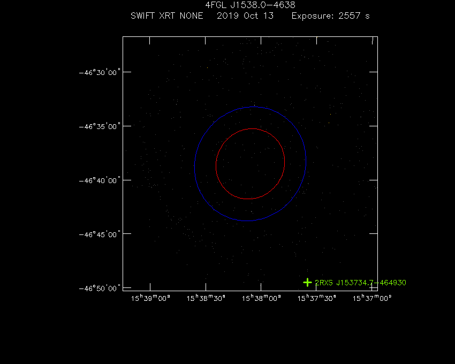This screenshot has width=455, height=364.
Task: Click the 15h39m00s right ascension label
Action: [x=150, y=298]
